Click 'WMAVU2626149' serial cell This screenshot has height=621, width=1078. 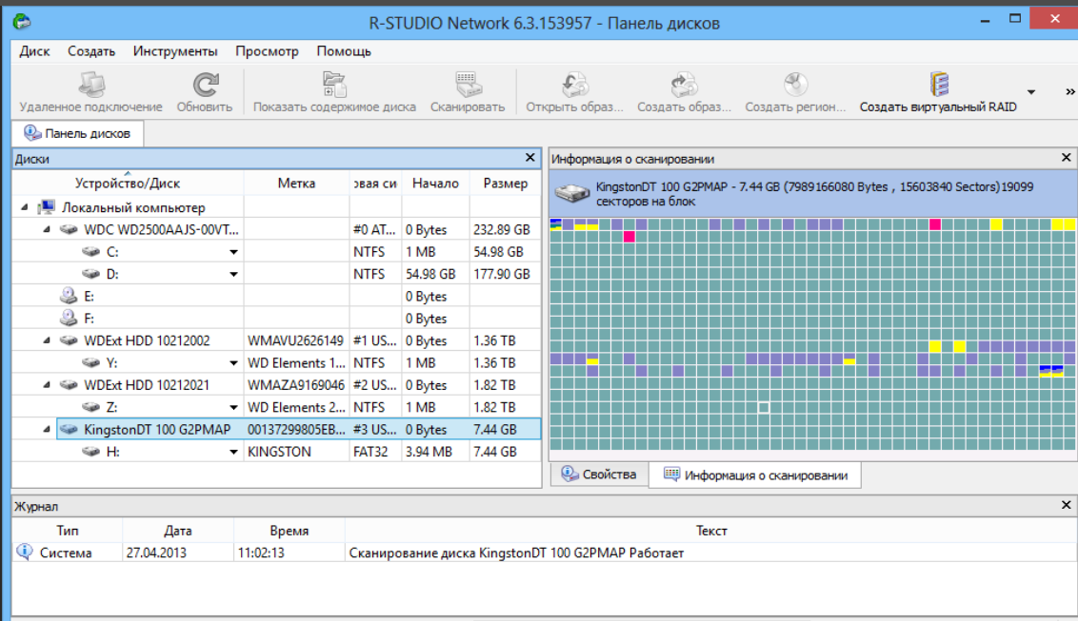point(296,340)
